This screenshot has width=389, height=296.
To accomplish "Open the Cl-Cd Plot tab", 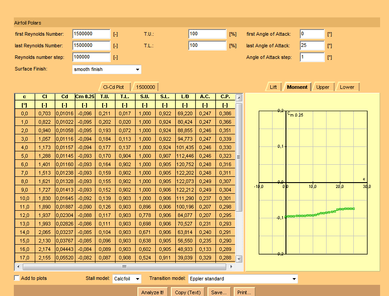I will click(x=113, y=87).
